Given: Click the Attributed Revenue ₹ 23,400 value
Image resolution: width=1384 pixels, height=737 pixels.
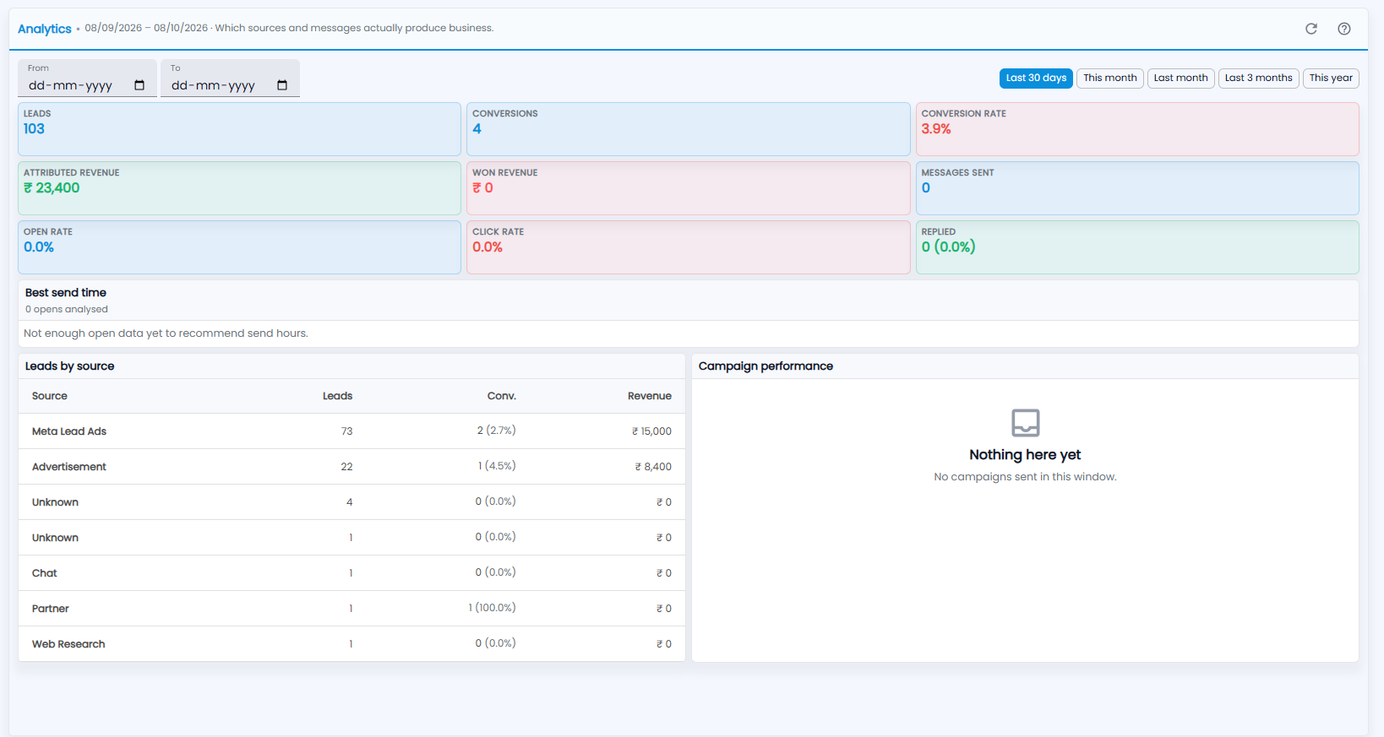Looking at the screenshot, I should coord(52,188).
